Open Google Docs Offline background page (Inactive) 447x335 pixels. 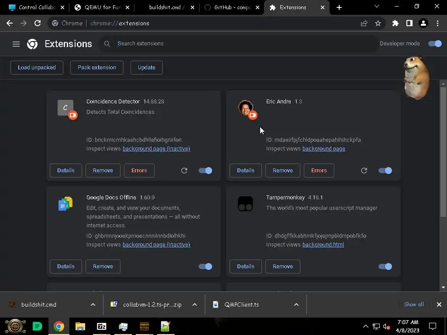click(156, 244)
